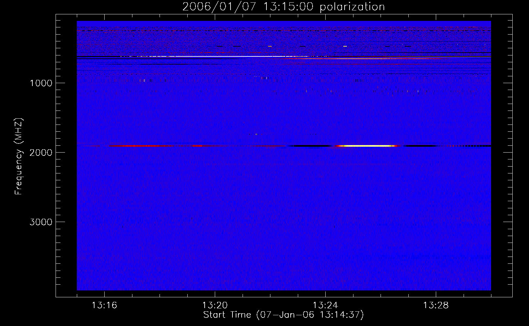Click the "13:20" time tick label
The image size is (529, 326).
tap(215, 305)
